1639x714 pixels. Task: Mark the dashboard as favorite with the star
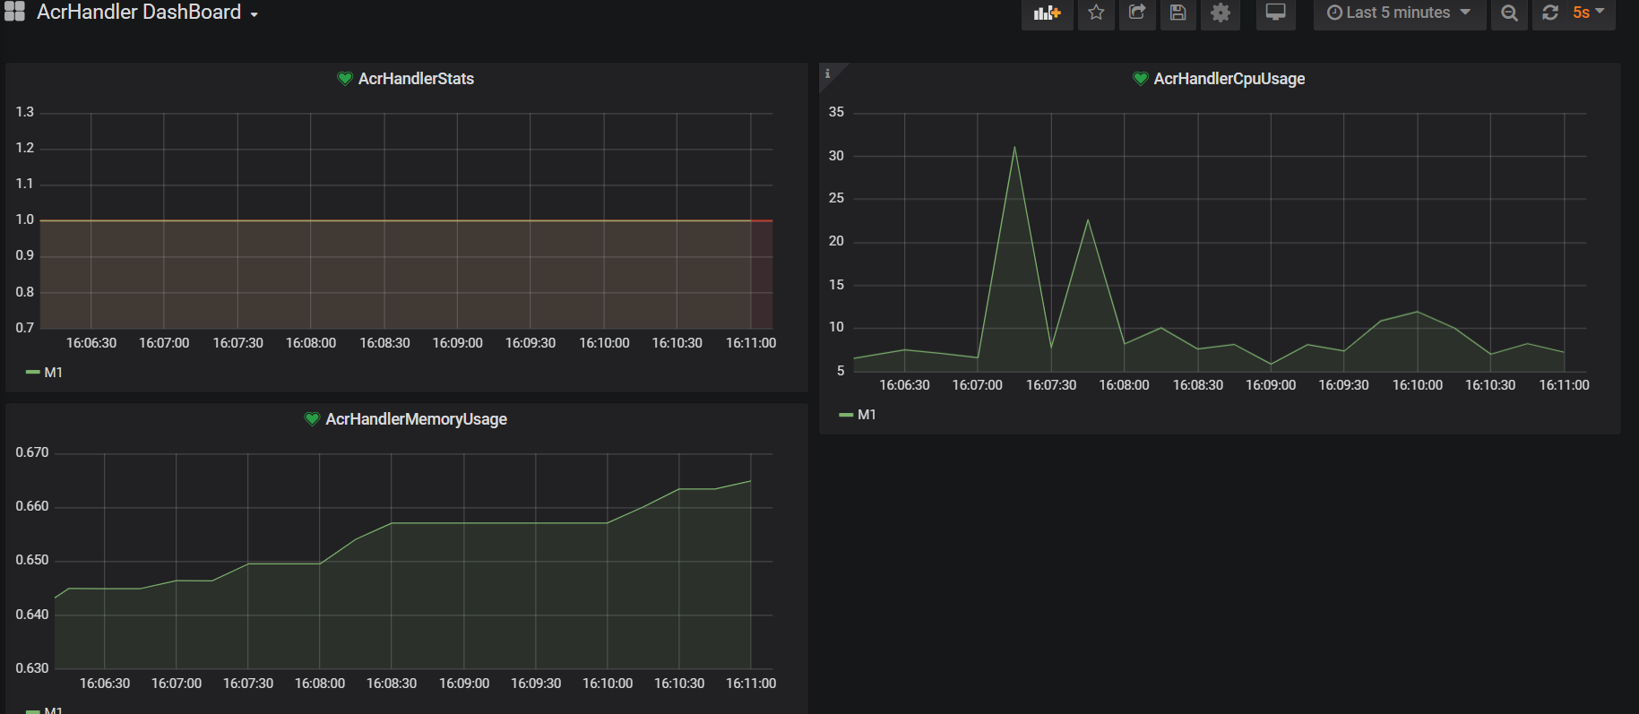tap(1096, 13)
